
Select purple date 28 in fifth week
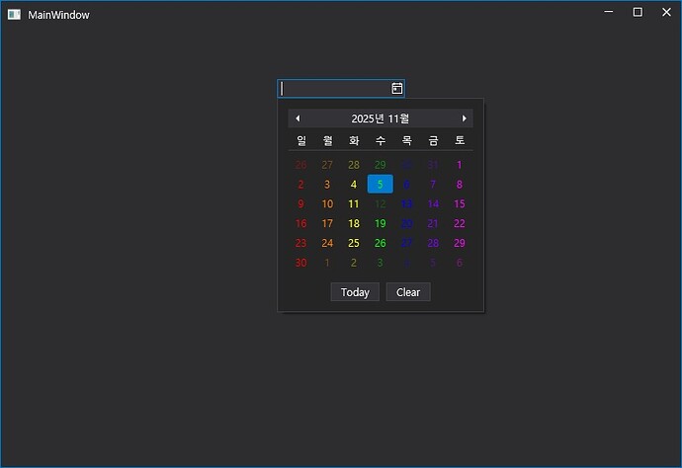point(433,243)
